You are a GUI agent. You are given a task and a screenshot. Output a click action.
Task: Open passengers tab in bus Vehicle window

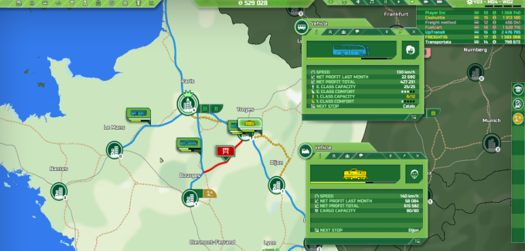pyautogui.click(x=344, y=32)
